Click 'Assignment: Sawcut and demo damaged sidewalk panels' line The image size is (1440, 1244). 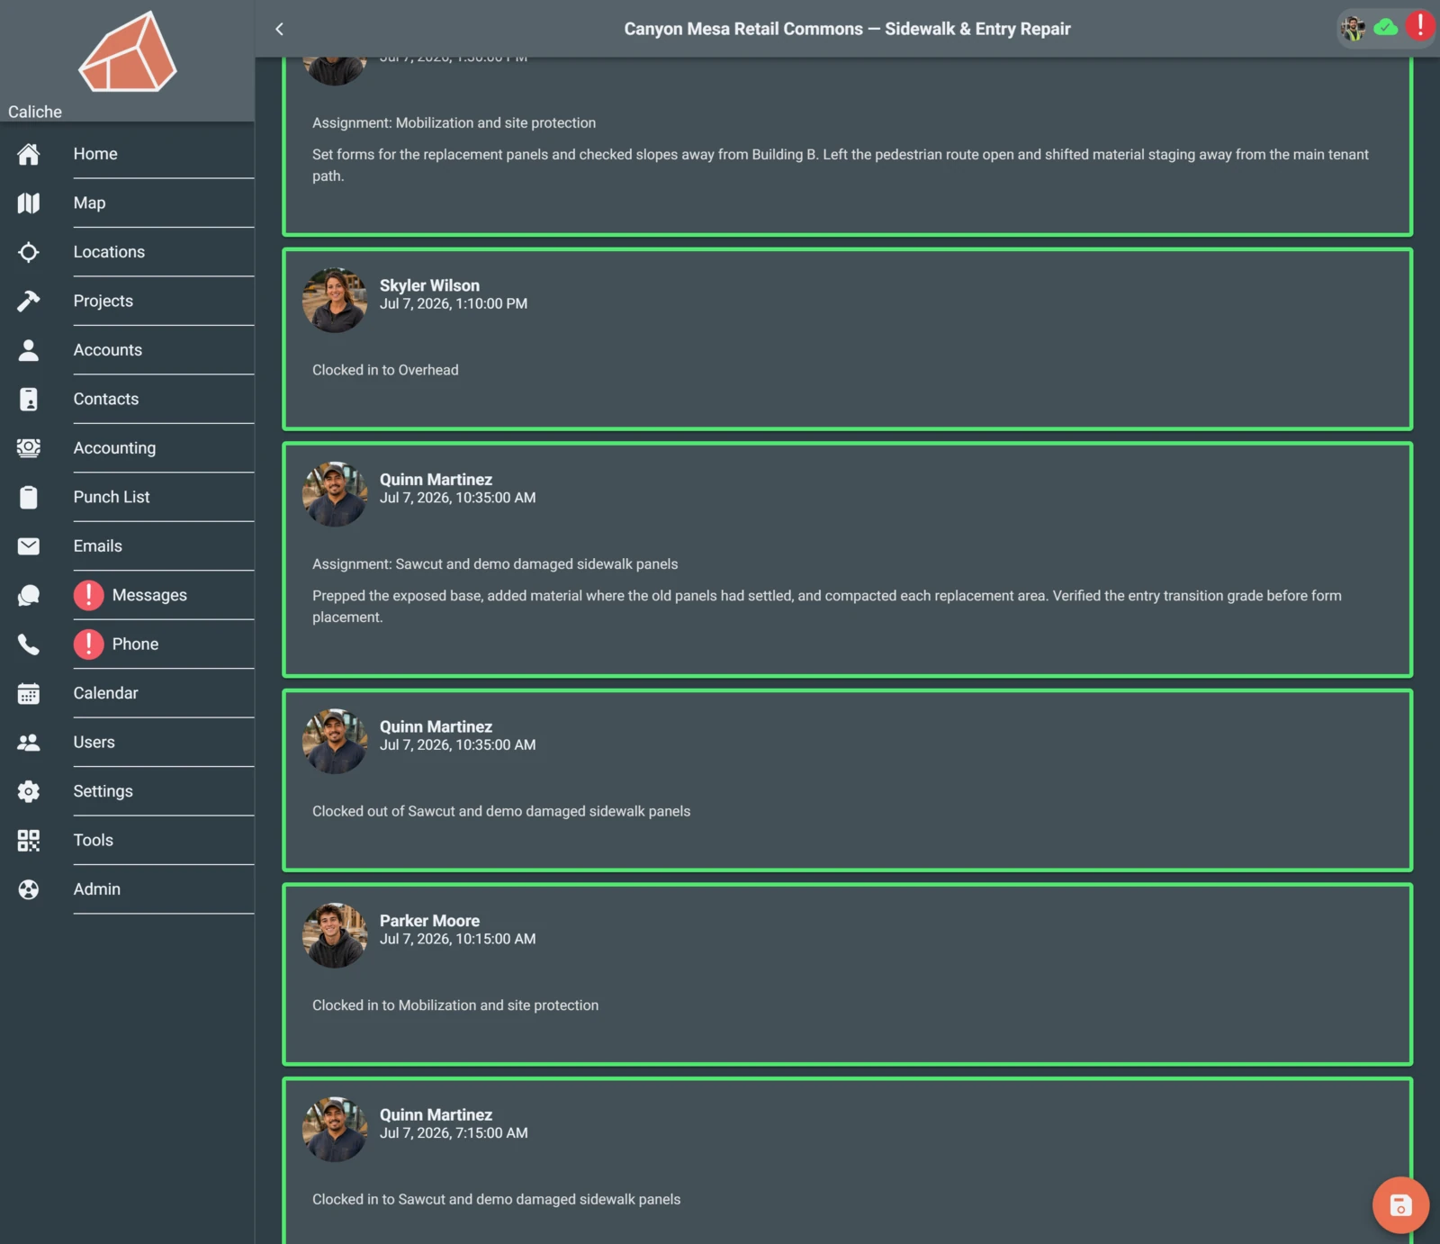(x=495, y=564)
